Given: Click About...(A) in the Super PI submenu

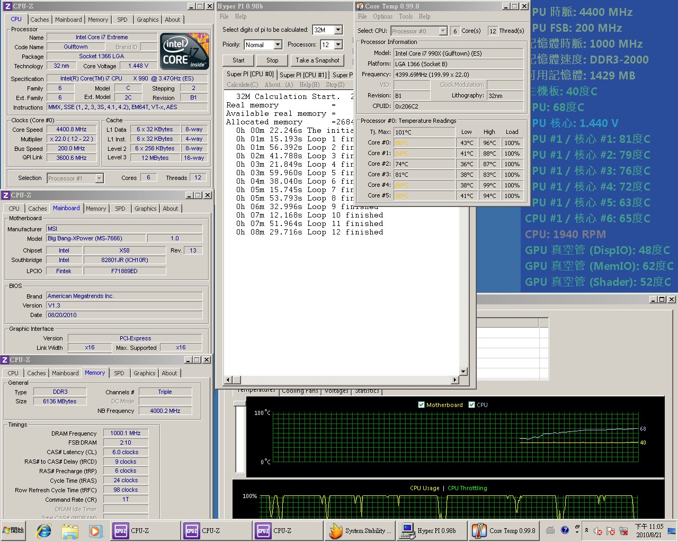Looking at the screenshot, I should pos(279,85).
